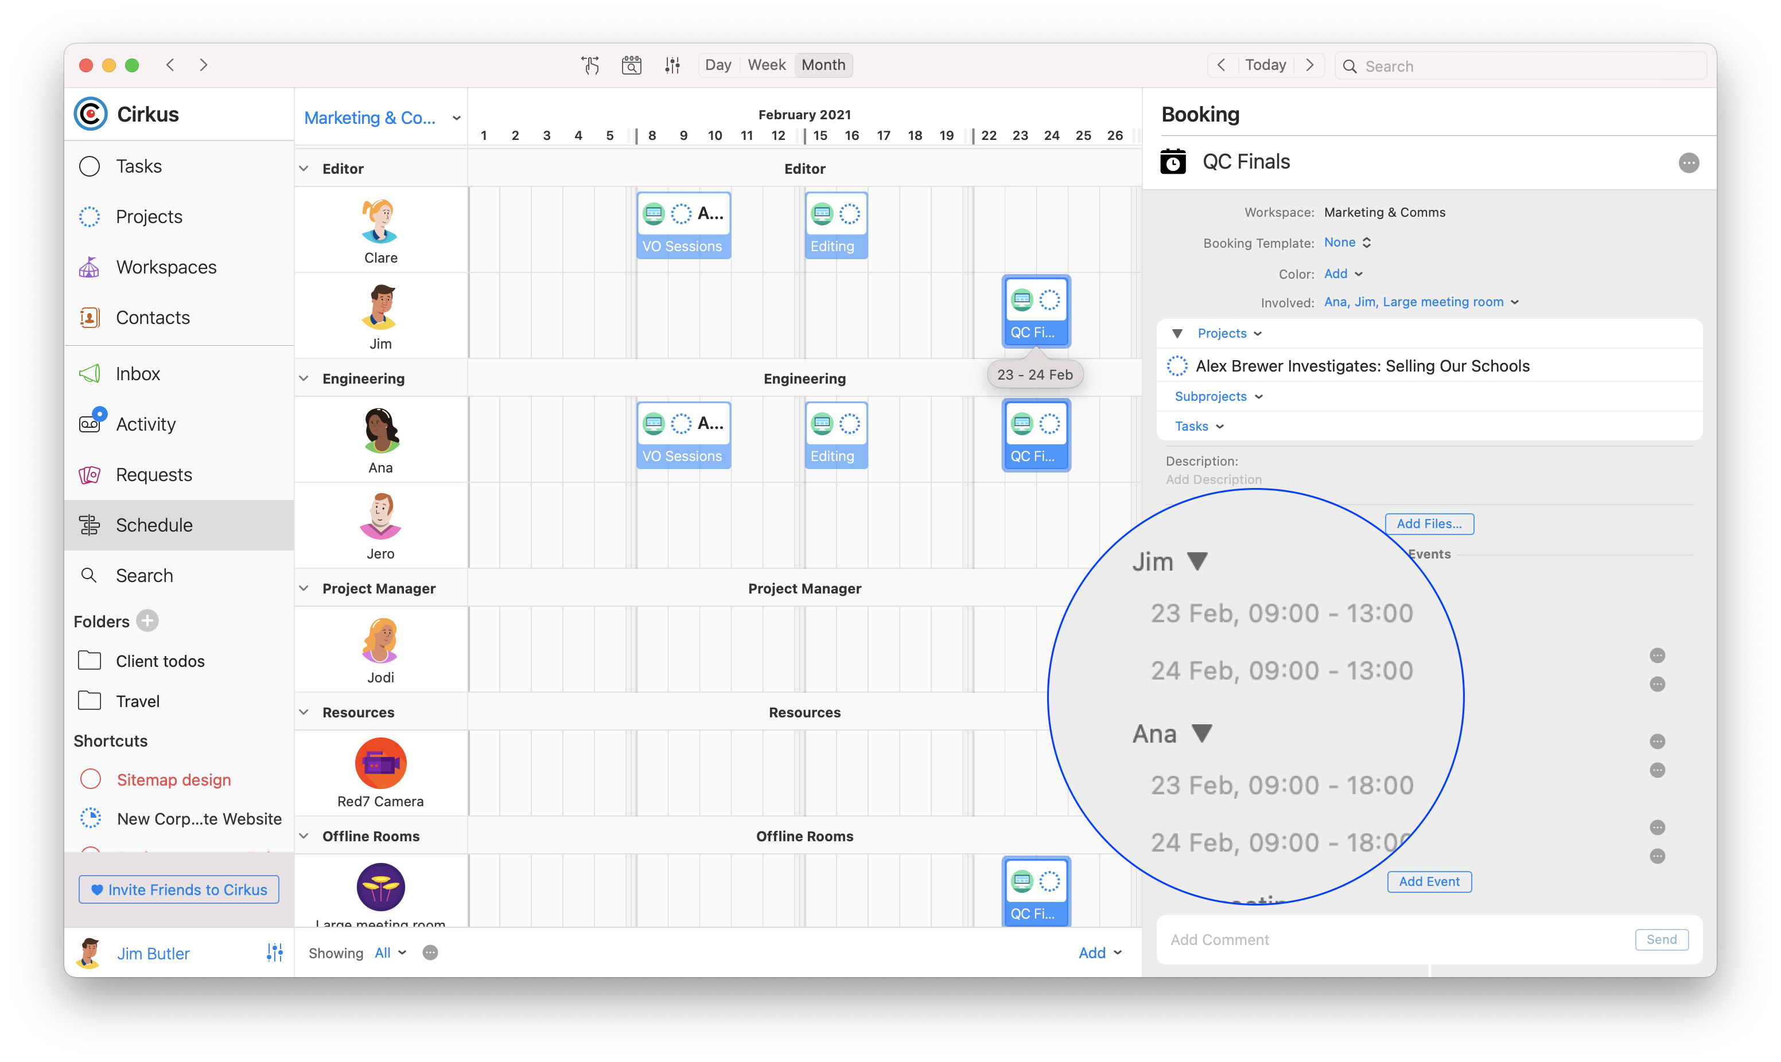Select Clare's VO Sessions booking
The image size is (1781, 1062).
pos(683,225)
